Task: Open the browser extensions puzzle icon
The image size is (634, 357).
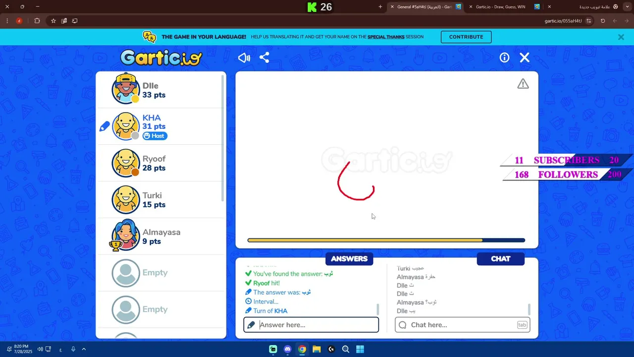Action: (37, 21)
